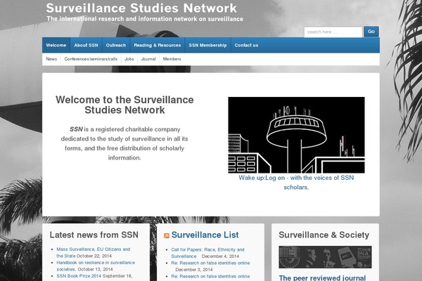Open the 'SSN Book Prize 2014' news link
The height and width of the screenshot is (281, 422).
[x=79, y=276]
